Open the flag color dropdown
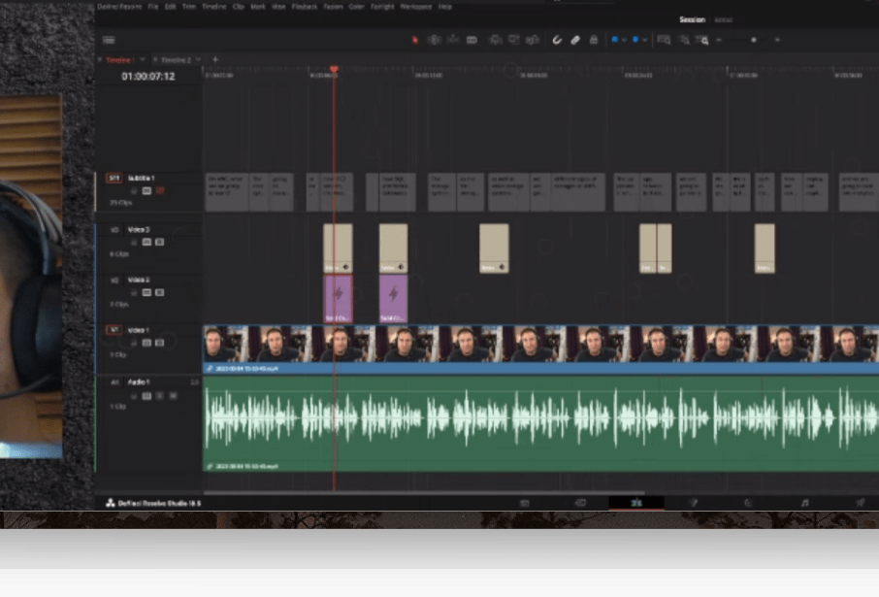The image size is (879, 597). tap(624, 40)
